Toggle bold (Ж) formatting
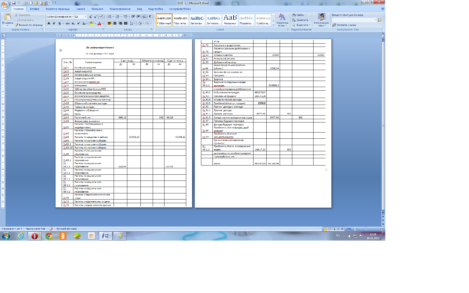 49,23
